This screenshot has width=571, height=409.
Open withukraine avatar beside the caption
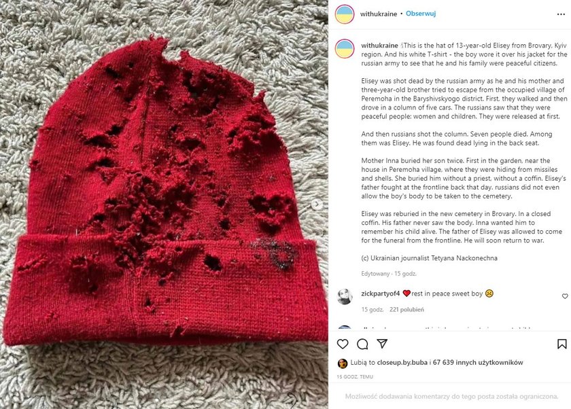click(x=345, y=49)
